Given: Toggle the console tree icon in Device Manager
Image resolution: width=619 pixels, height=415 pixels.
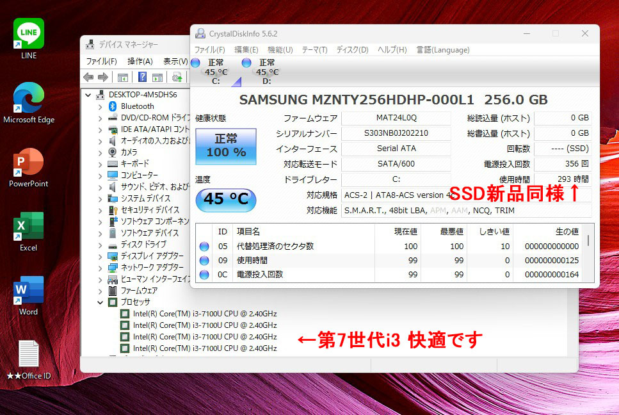Looking at the screenshot, I should (123, 77).
